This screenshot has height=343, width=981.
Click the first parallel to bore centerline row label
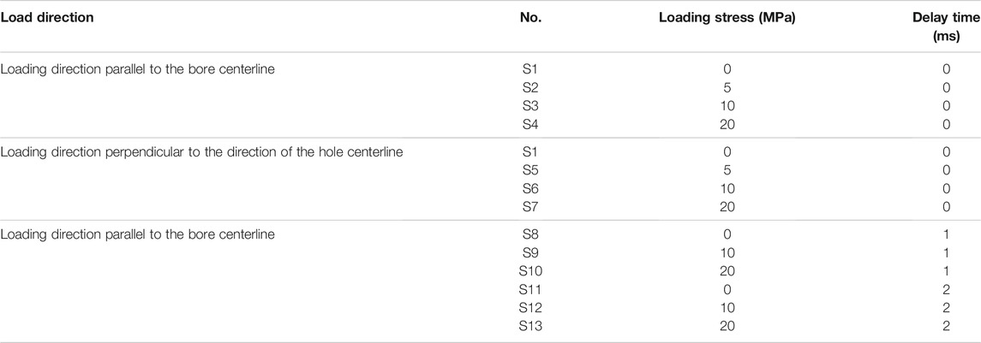point(138,68)
